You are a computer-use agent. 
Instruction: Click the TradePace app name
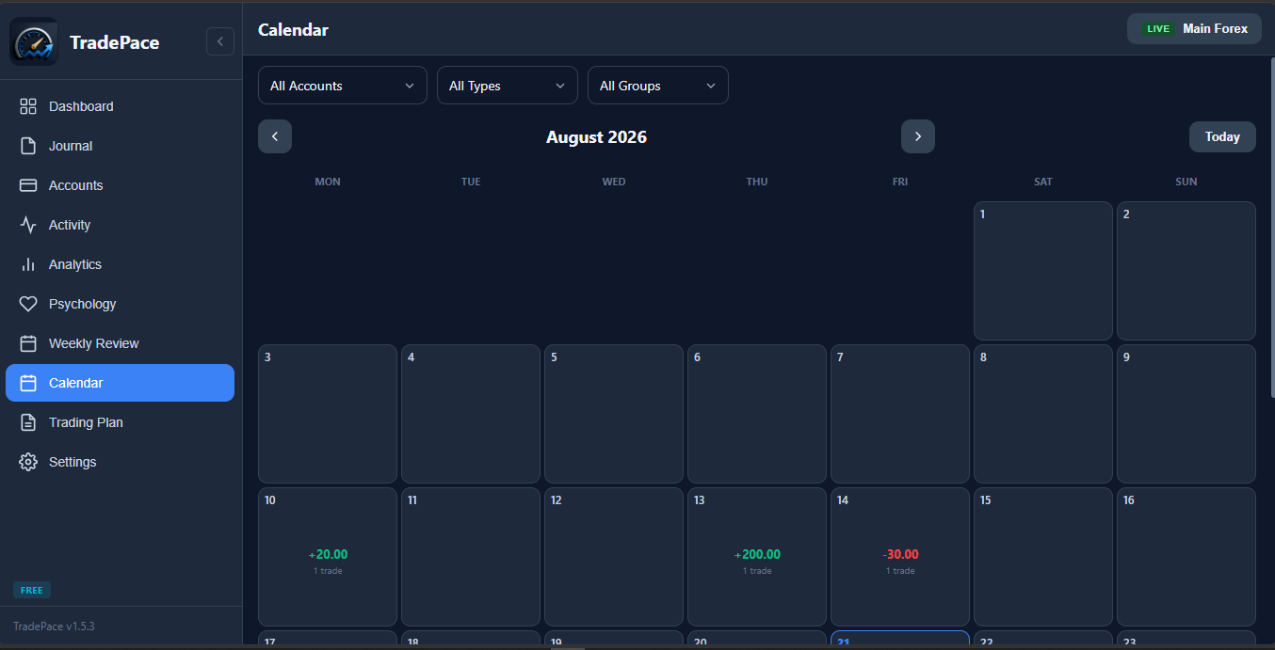[115, 42]
